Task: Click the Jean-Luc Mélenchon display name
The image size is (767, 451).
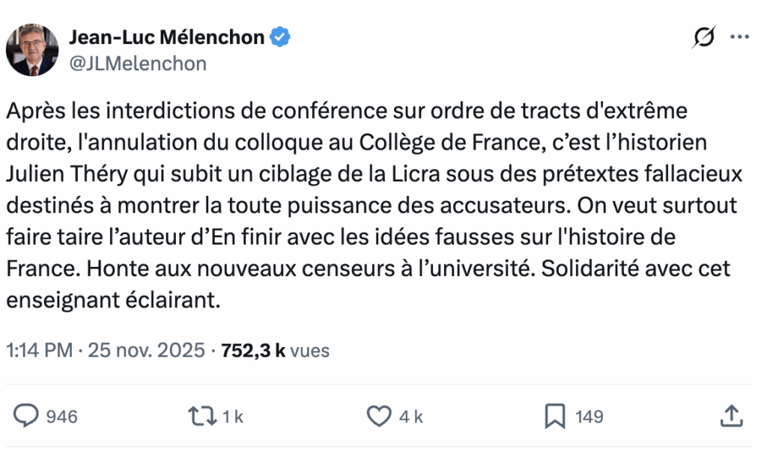Action: (x=166, y=37)
